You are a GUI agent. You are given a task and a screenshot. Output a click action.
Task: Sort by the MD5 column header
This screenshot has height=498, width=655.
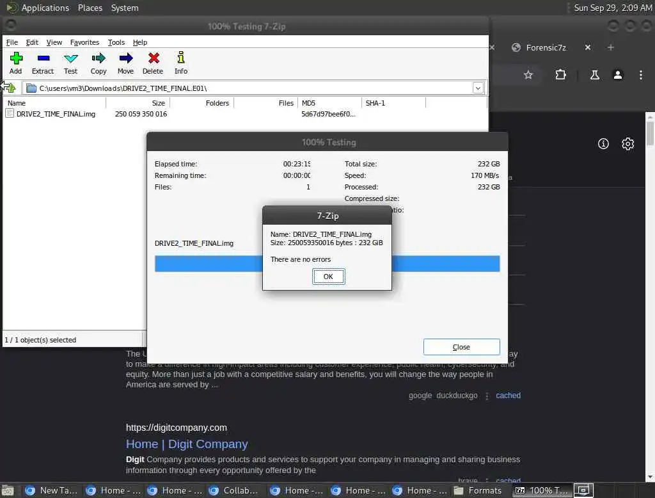click(329, 103)
